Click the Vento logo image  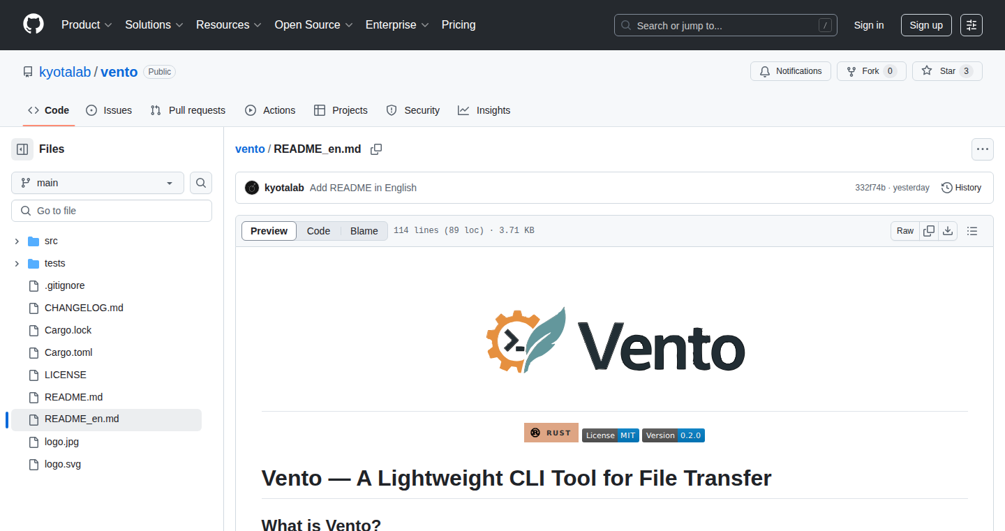[615, 340]
